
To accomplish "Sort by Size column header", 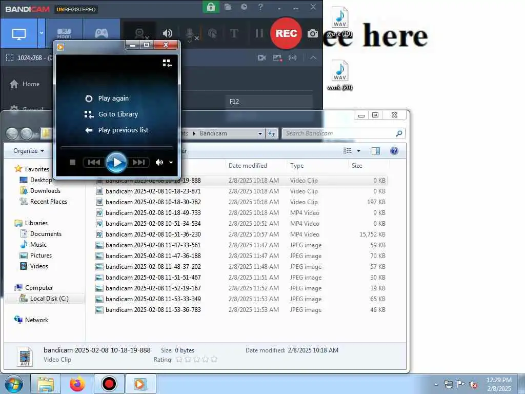I will coord(369,166).
